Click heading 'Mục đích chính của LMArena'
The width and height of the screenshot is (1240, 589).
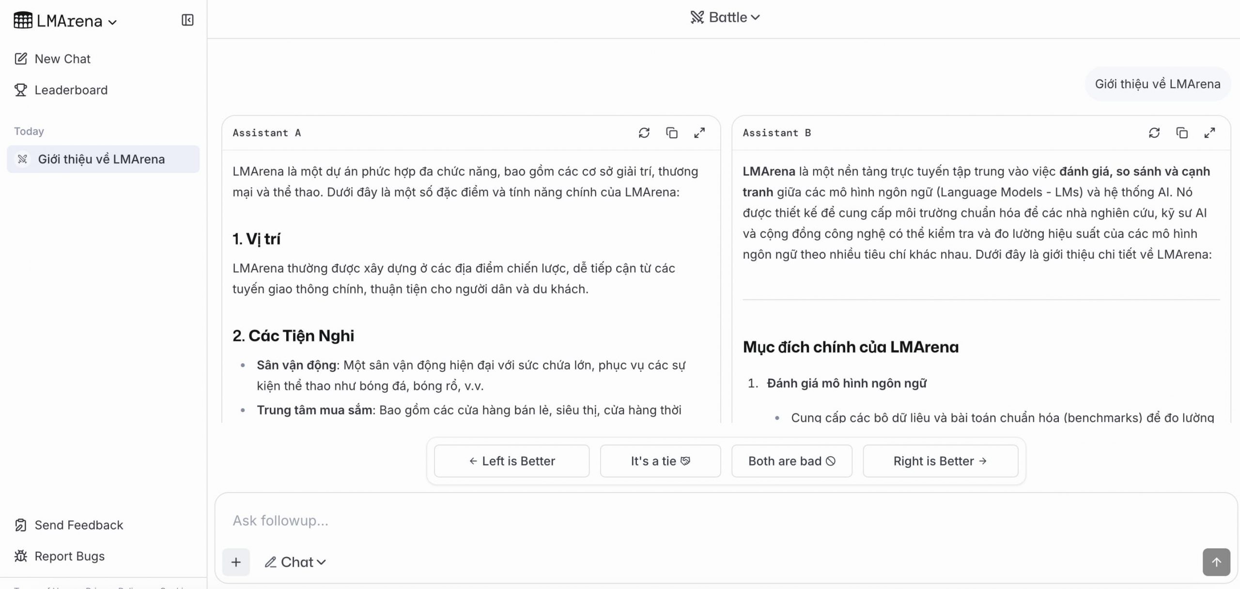pyautogui.click(x=851, y=347)
